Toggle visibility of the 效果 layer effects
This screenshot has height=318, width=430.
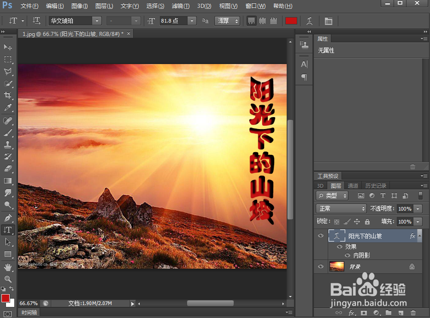(339, 247)
